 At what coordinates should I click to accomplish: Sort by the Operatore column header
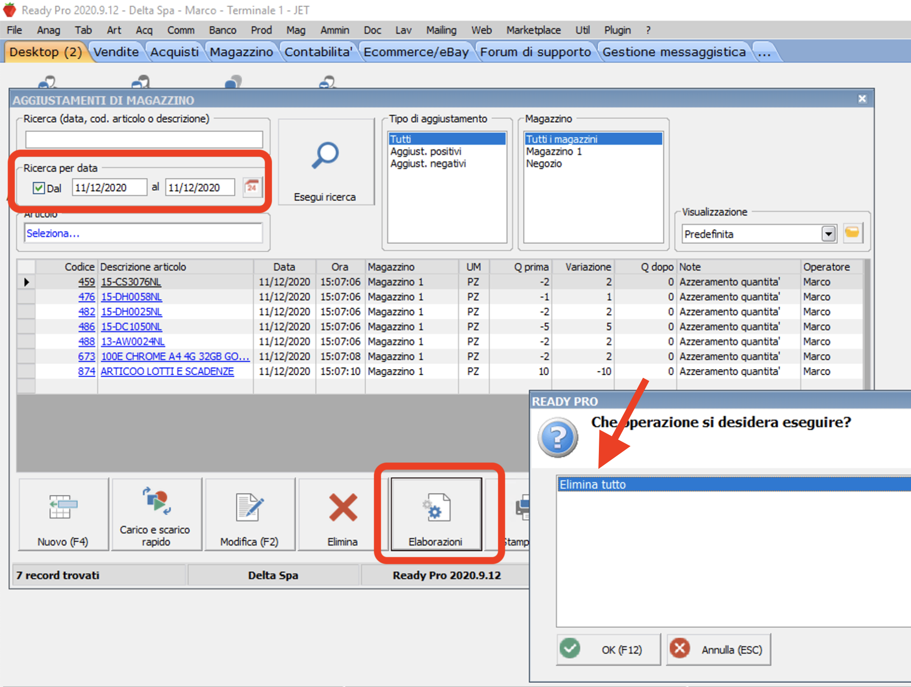(832, 267)
